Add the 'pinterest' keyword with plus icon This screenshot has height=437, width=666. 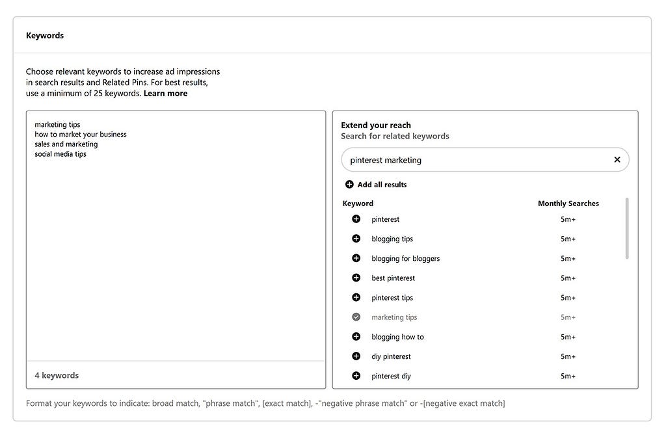pos(356,218)
